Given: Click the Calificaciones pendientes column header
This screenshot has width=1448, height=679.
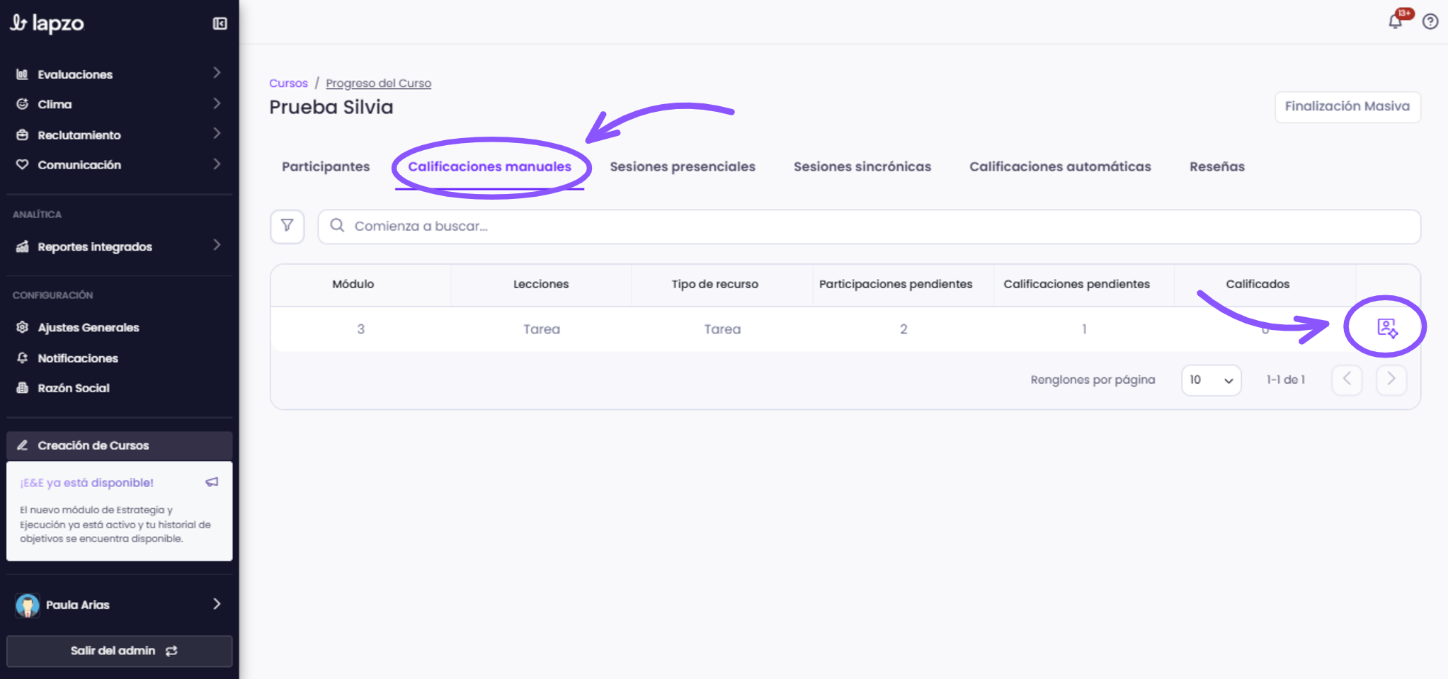Looking at the screenshot, I should click(x=1076, y=284).
